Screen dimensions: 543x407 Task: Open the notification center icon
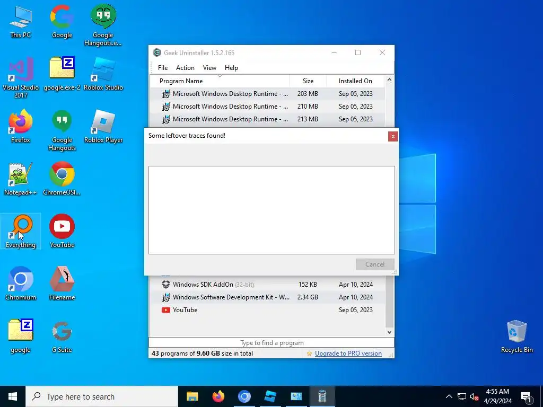(x=527, y=397)
